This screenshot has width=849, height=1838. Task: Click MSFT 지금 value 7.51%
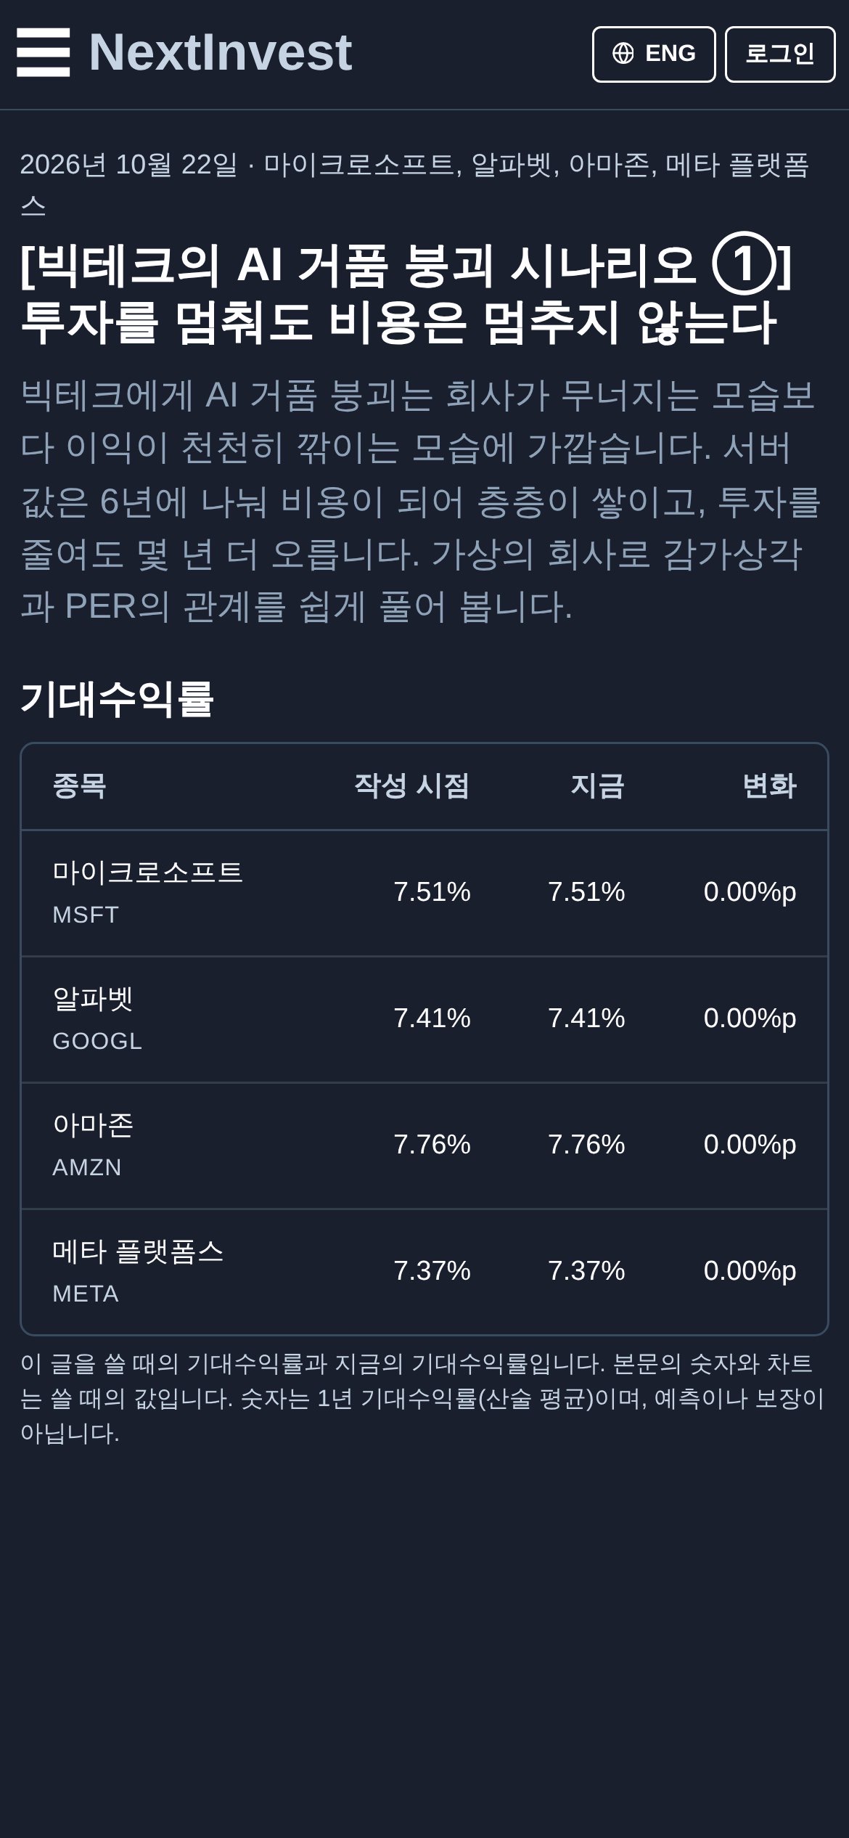pos(586,892)
